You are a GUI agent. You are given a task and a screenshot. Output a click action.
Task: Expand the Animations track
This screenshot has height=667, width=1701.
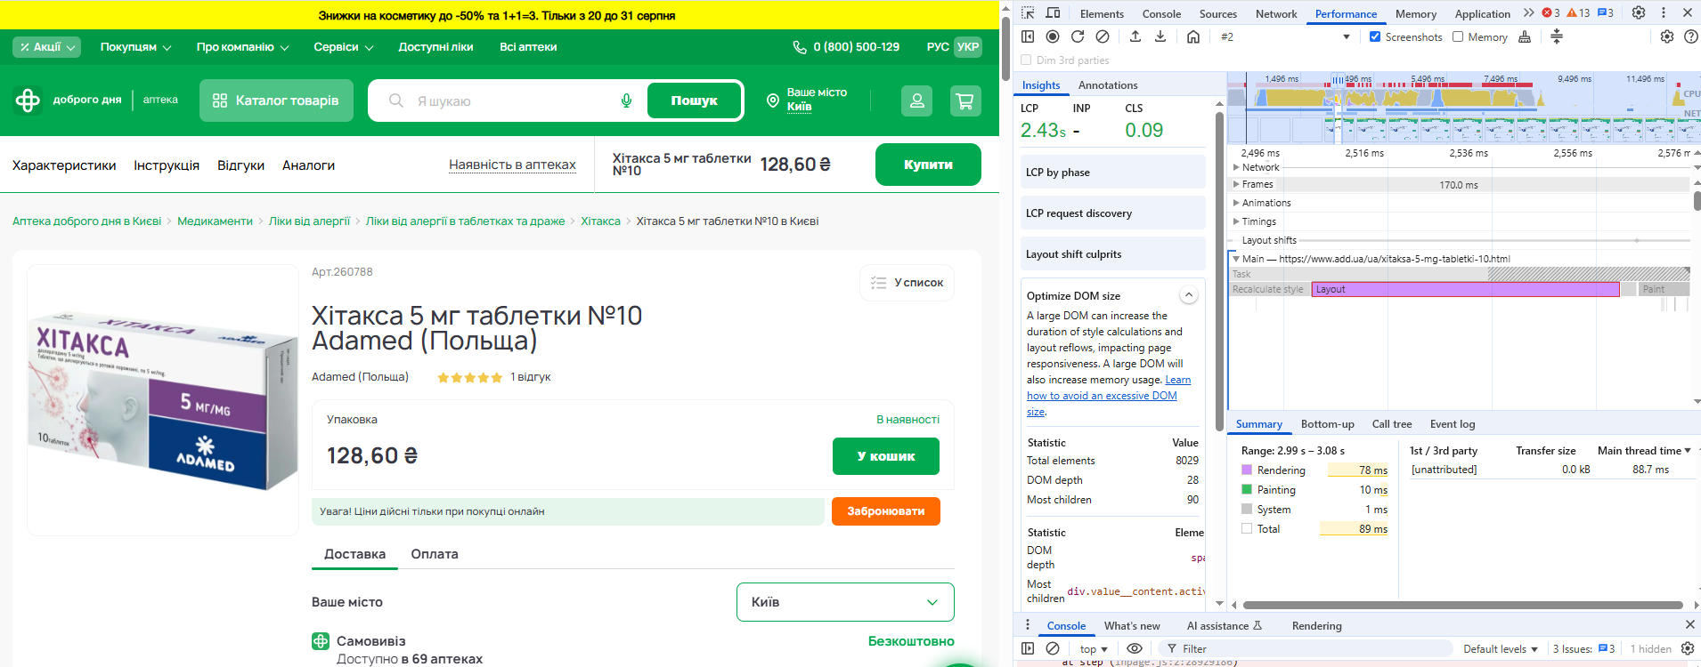coord(1236,203)
